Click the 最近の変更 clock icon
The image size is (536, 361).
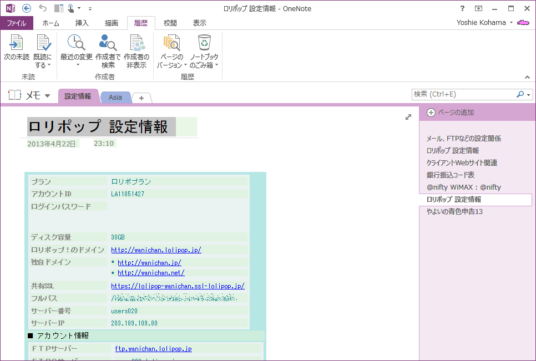pyautogui.click(x=76, y=43)
